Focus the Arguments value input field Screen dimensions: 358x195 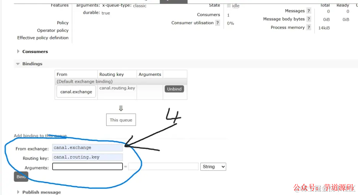point(163,166)
